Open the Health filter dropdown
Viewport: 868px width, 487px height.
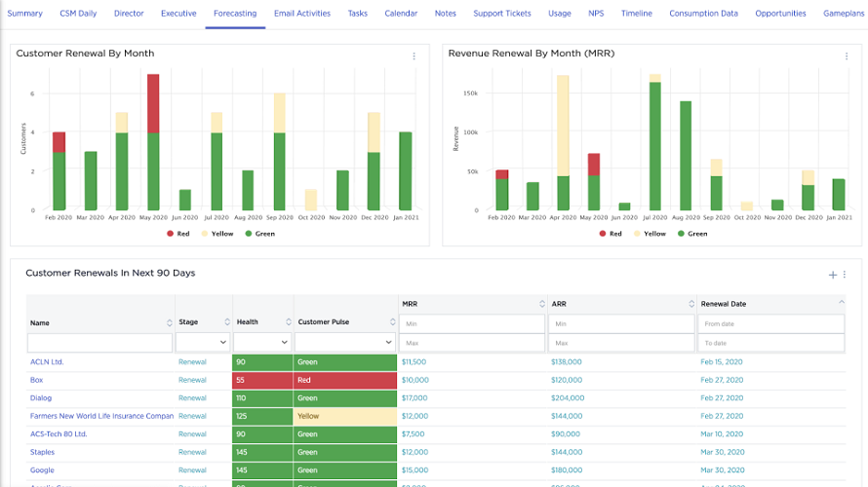[x=262, y=342]
